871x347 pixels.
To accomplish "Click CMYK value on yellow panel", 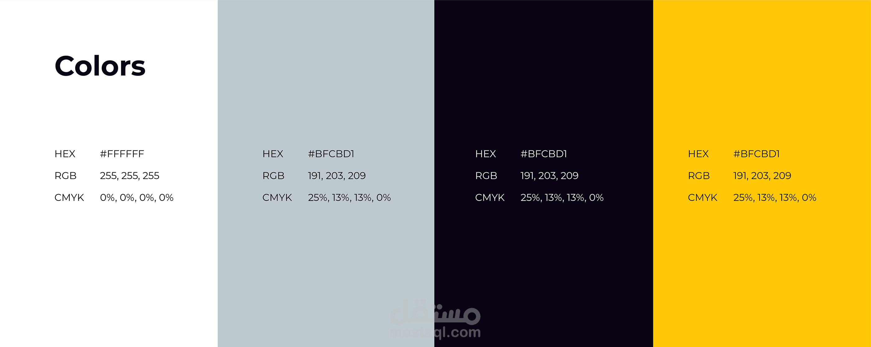I will click(775, 197).
